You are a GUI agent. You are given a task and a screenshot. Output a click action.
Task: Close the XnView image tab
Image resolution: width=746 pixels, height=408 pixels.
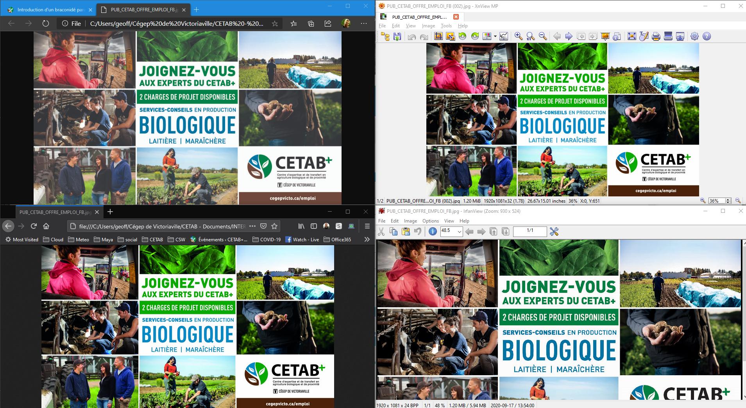coord(456,17)
